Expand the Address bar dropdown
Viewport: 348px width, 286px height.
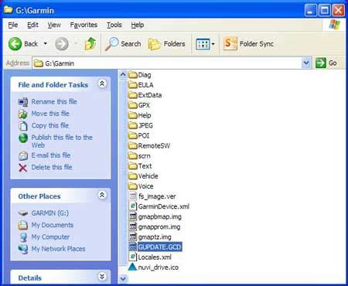pos(306,63)
